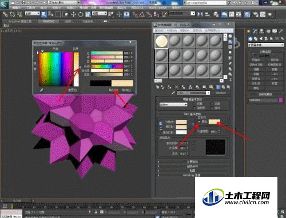This screenshot has height=218, width=286.
Task: Click the Standard material type button
Action: click(221, 93)
